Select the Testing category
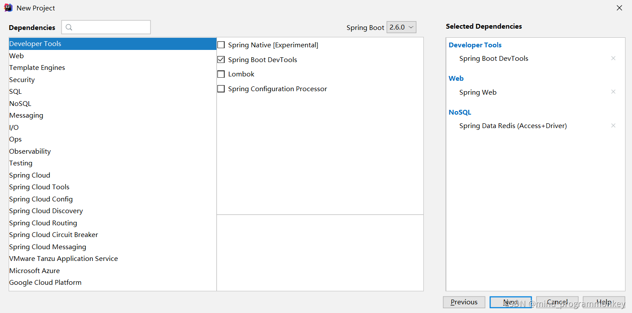 click(x=113, y=163)
